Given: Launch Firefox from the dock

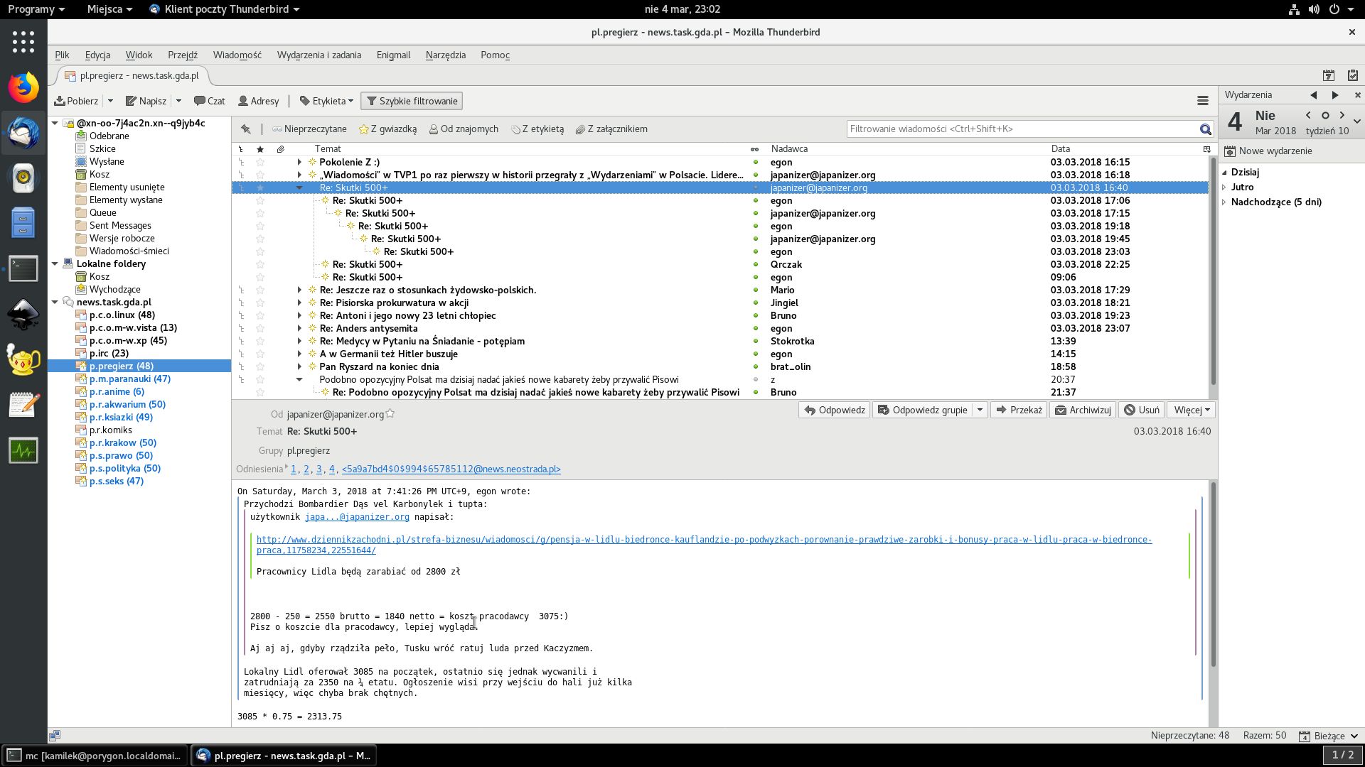Looking at the screenshot, I should click(23, 87).
